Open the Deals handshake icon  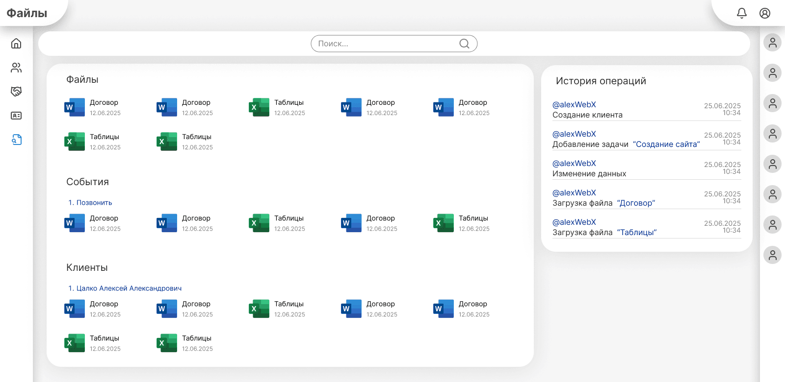pyautogui.click(x=16, y=92)
